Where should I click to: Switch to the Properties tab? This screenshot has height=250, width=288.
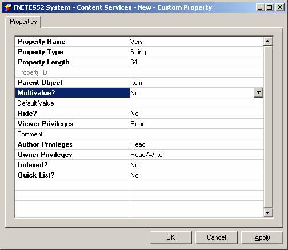[23, 22]
